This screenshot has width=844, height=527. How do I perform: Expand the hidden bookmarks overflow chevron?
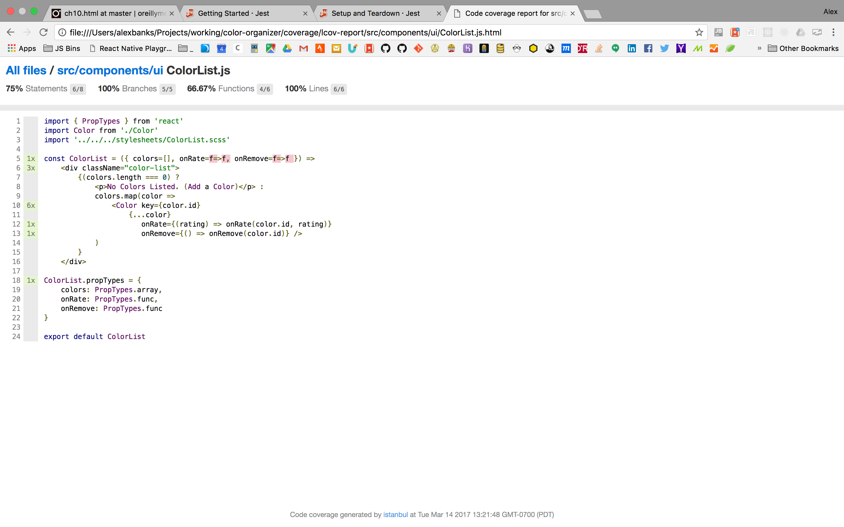(x=759, y=48)
